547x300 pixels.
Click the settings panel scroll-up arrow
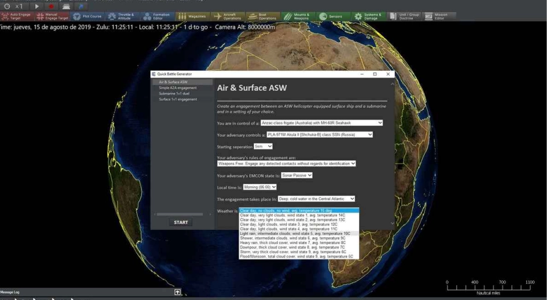pos(392,84)
